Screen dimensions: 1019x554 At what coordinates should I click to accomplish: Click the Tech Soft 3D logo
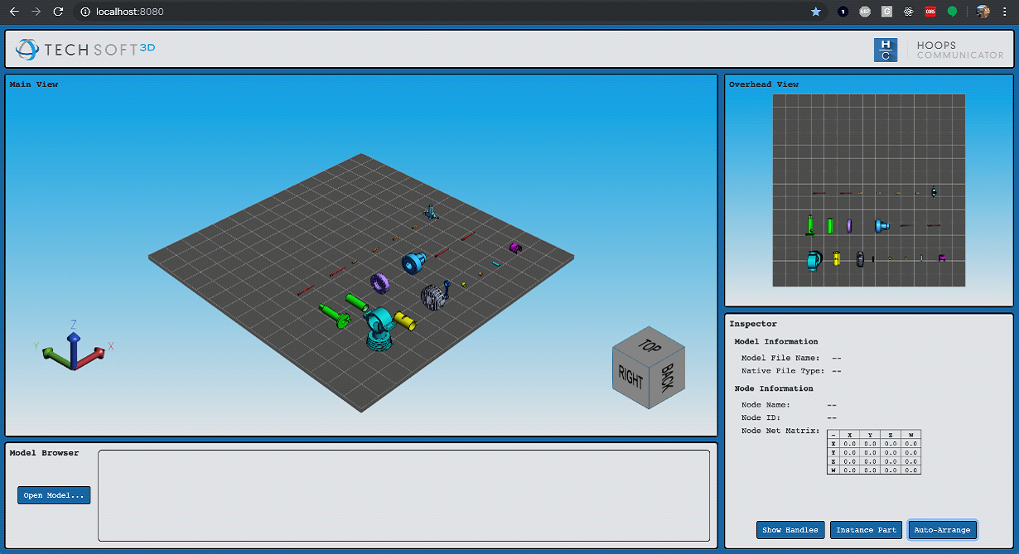click(85, 50)
